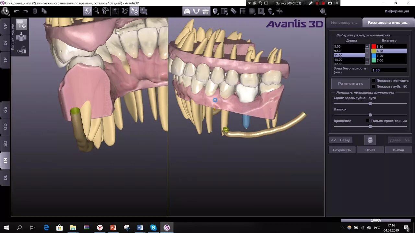Adjust the Сдвиг вдоль зубной дуги slider
This screenshot has height=233, width=415.
tap(370, 104)
